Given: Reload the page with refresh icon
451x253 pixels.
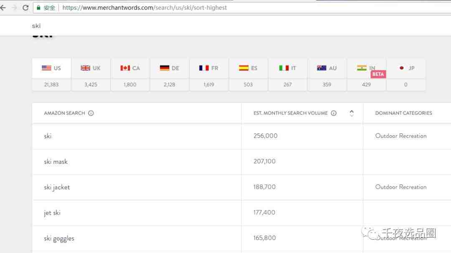Looking at the screenshot, I should [25, 8].
